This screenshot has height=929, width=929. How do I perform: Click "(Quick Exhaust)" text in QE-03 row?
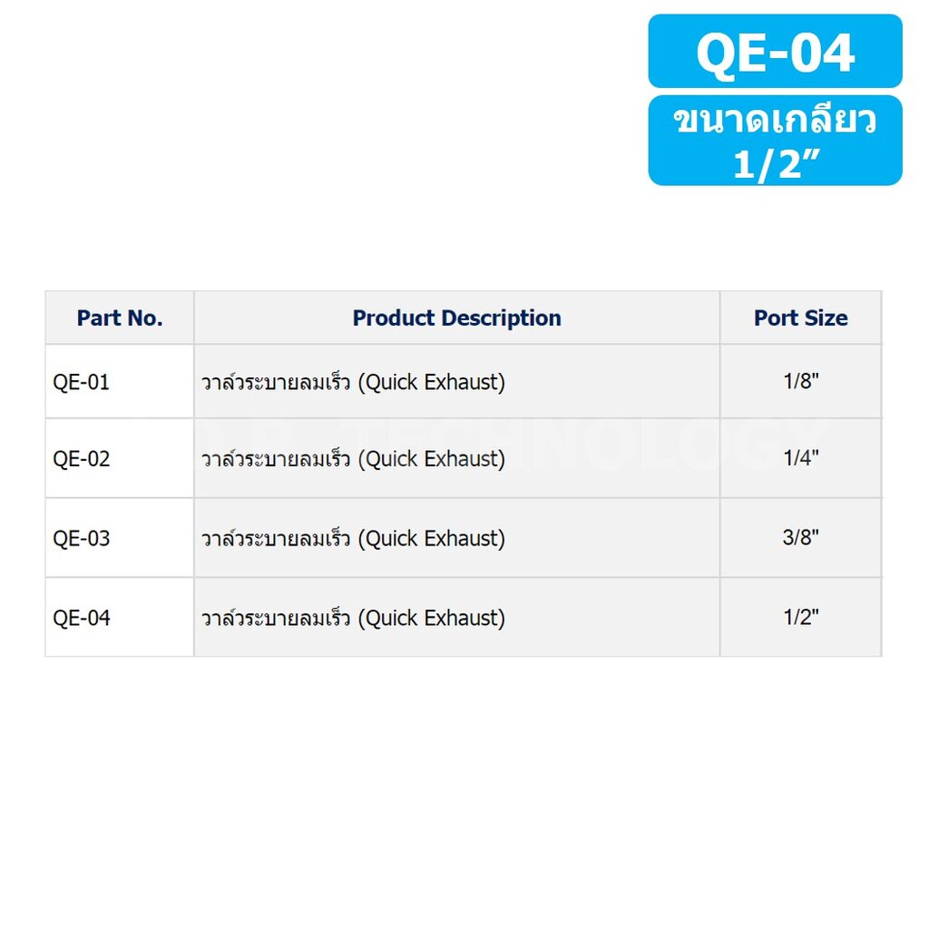coord(431,538)
